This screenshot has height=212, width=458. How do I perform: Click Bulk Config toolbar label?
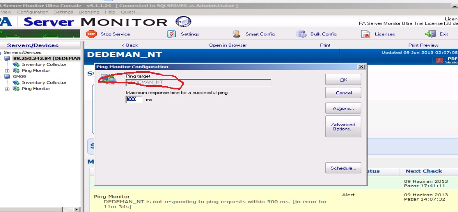coord(323,34)
